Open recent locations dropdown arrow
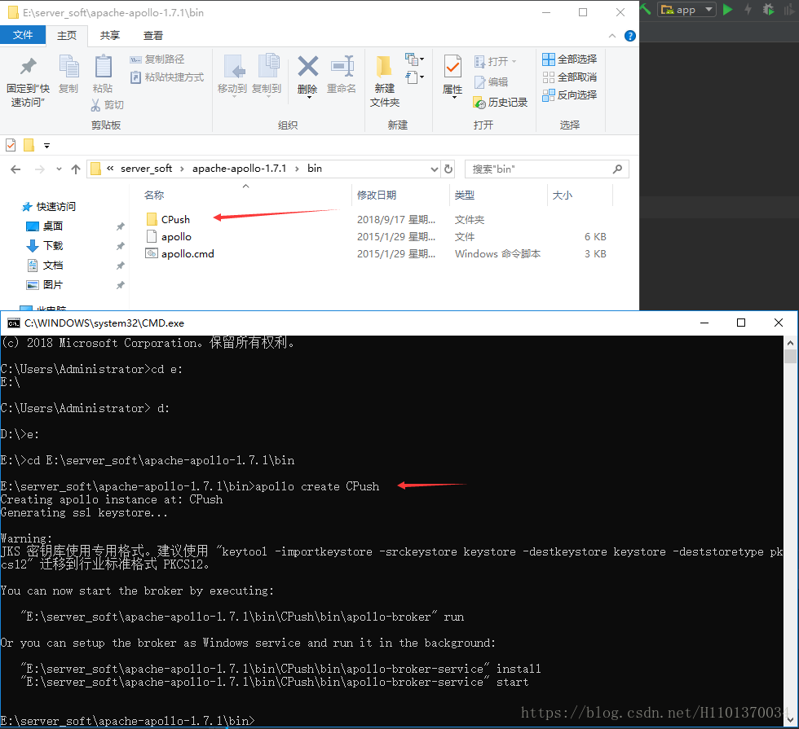 click(59, 169)
